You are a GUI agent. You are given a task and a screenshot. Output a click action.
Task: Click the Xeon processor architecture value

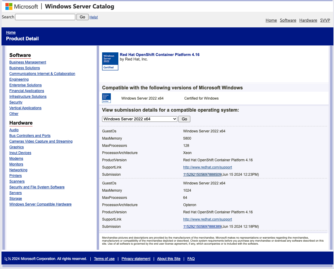point(187,153)
